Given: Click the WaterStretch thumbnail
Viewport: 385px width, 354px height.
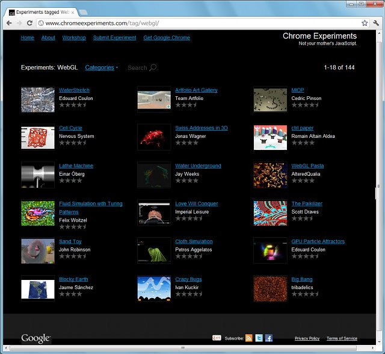Looking at the screenshot, I should coord(38,99).
